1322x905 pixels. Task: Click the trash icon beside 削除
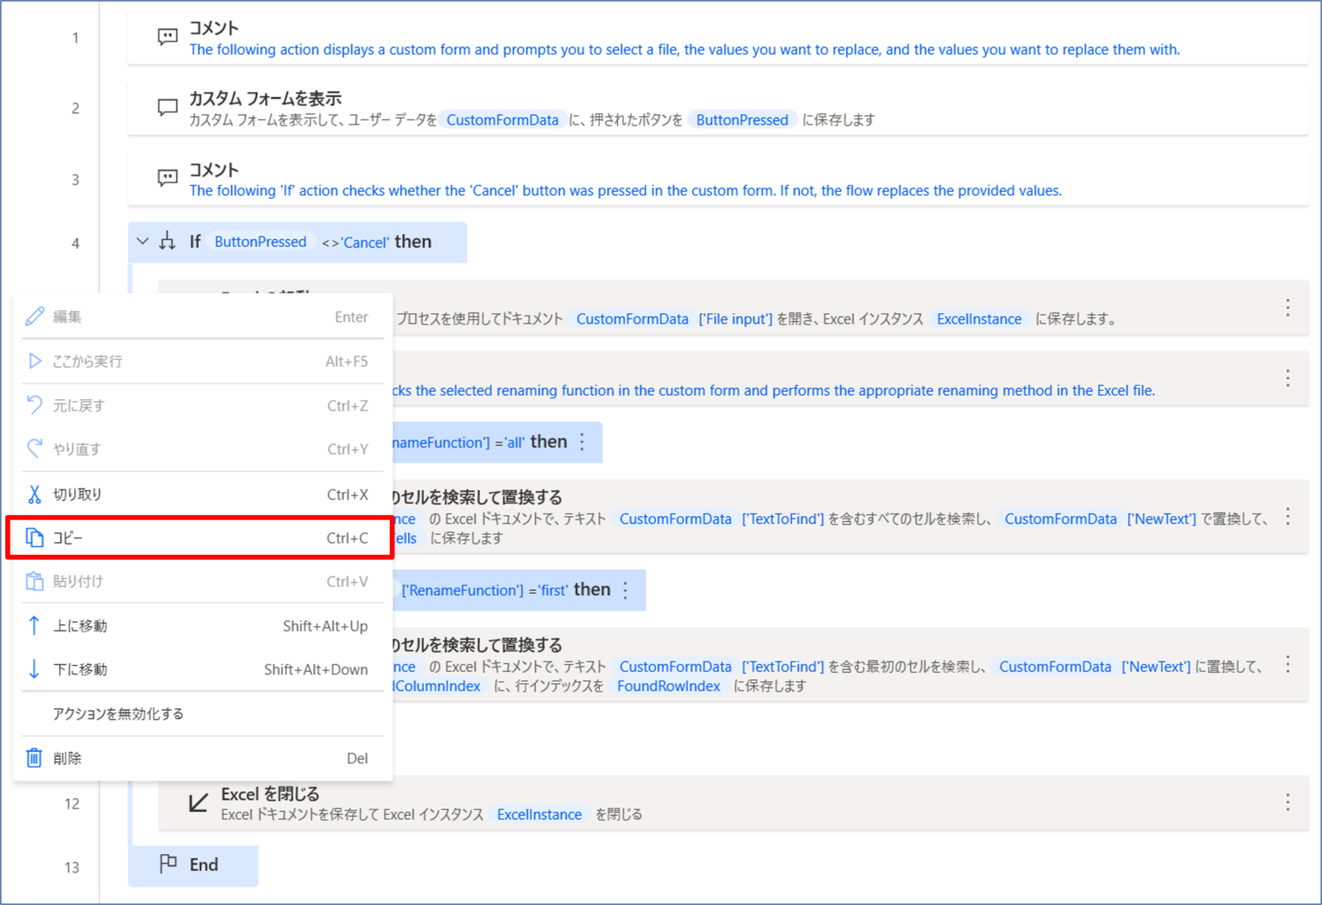34,758
